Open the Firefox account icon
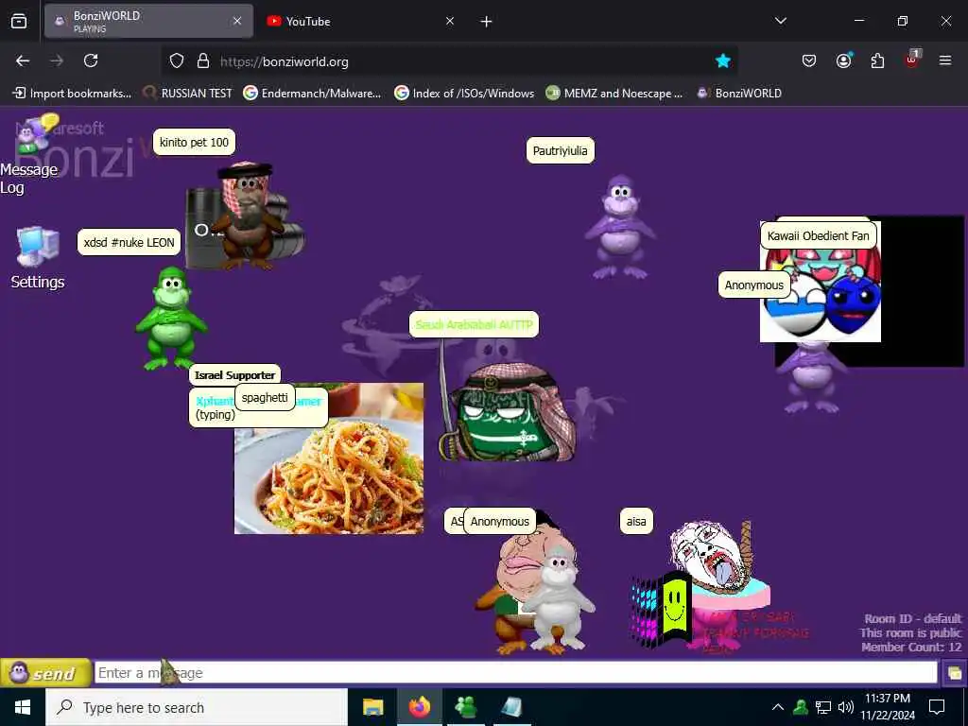 (x=843, y=60)
